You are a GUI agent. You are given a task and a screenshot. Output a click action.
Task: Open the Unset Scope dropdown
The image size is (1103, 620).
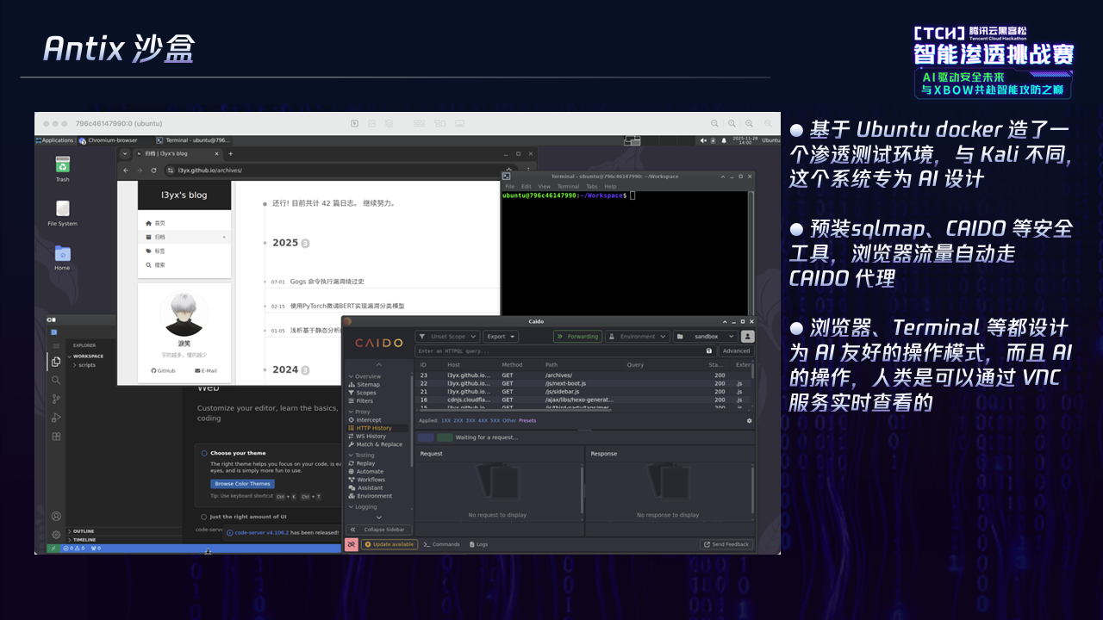(447, 337)
